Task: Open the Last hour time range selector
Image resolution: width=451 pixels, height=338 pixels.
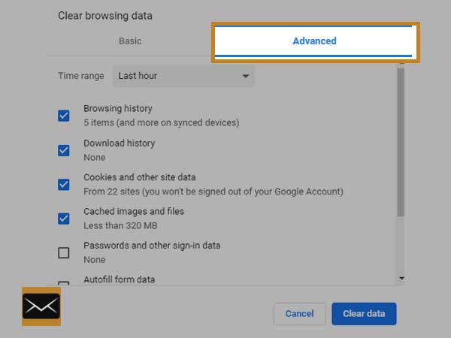Action: pos(183,76)
